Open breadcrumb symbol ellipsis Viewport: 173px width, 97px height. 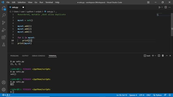(x=56, y=12)
